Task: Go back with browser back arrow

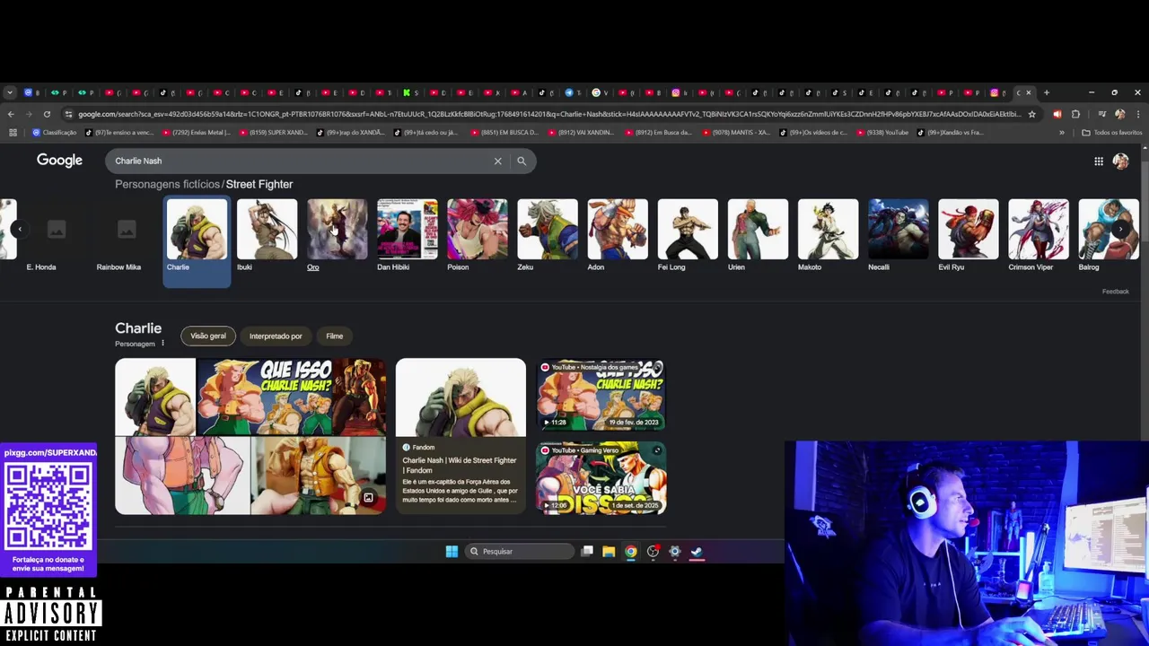Action: click(11, 114)
